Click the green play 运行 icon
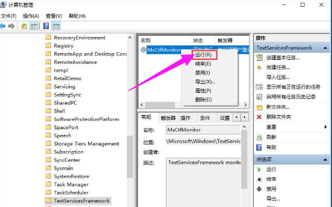This screenshot has width=332, height=207. click(x=259, y=170)
